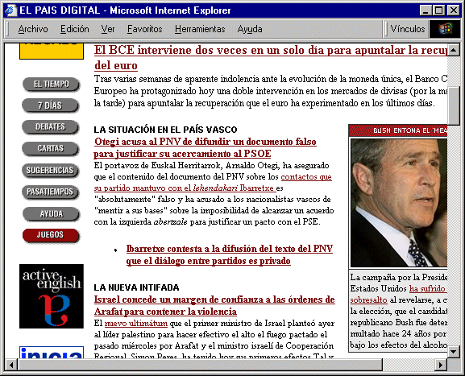This screenshot has height=376, width=465.
Task: Click the gray AYUDA sidebar button
Action: 51,213
